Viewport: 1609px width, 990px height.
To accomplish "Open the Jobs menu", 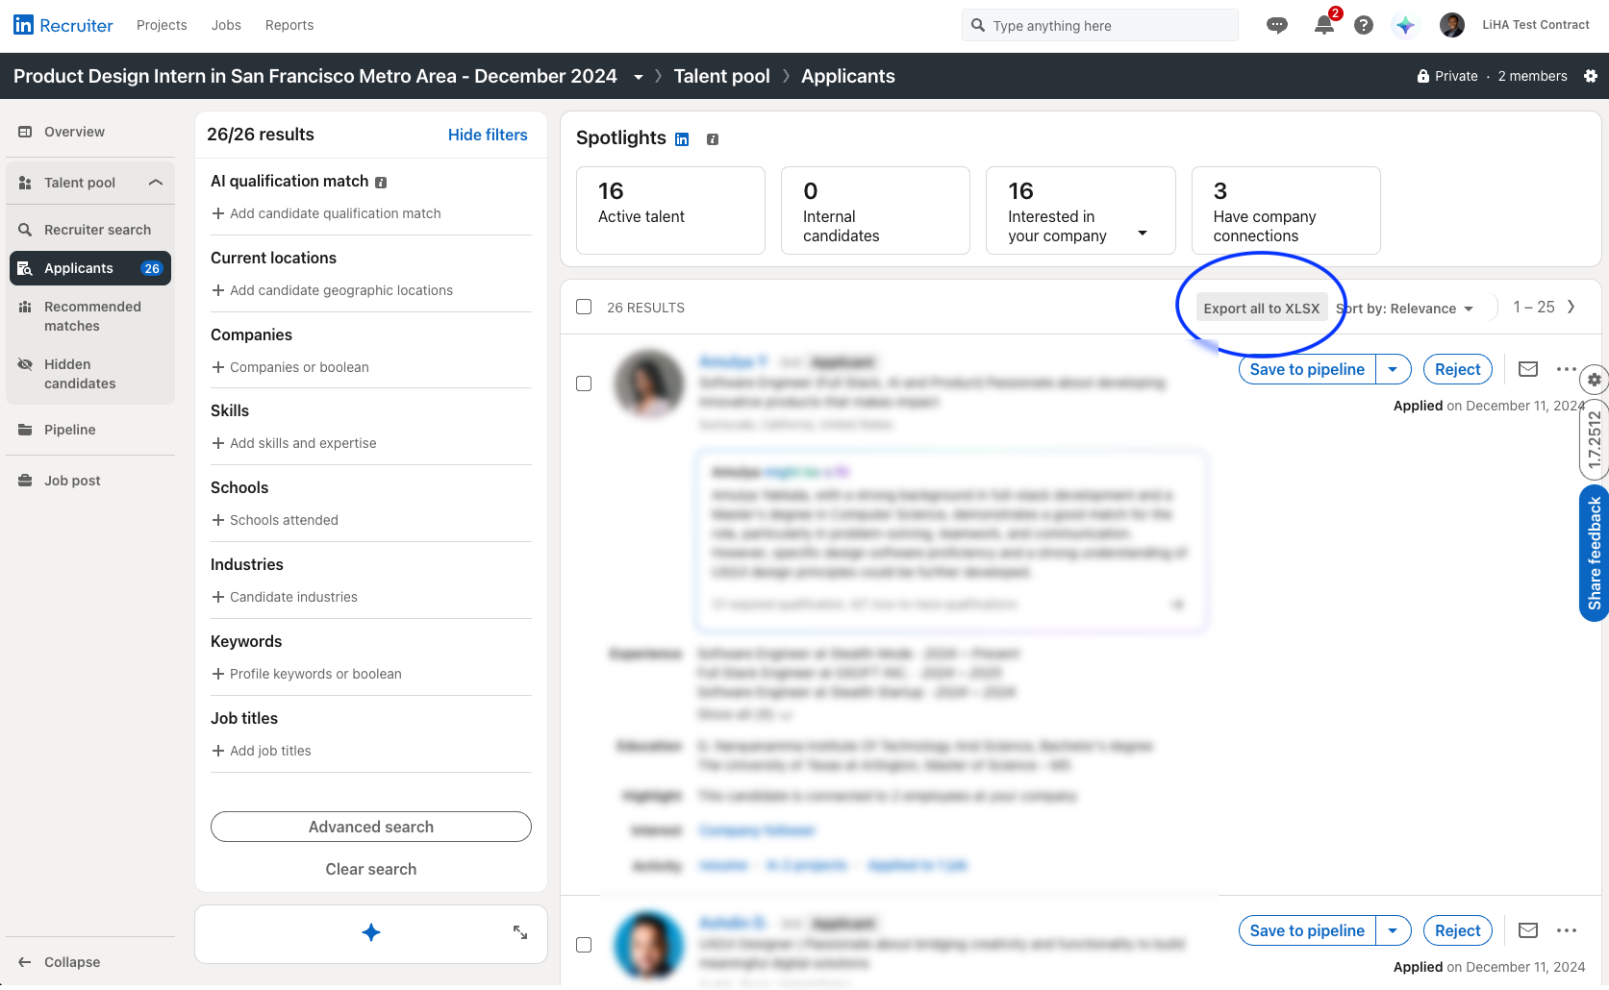I will point(226,25).
